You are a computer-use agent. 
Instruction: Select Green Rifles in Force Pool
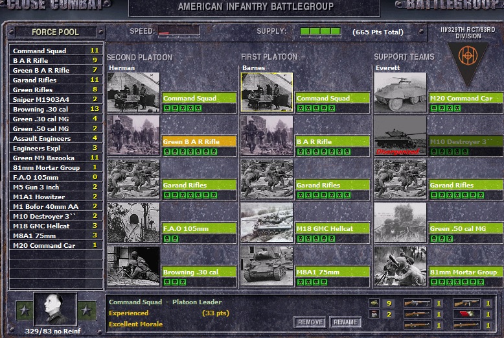[56, 90]
